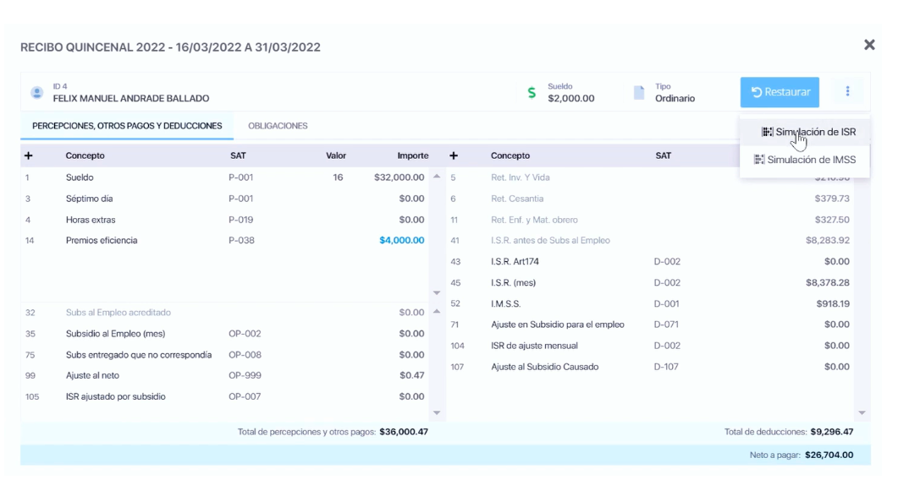The width and height of the screenshot is (898, 491).
Task: Click the document icon next to Tipo
Action: click(x=640, y=92)
